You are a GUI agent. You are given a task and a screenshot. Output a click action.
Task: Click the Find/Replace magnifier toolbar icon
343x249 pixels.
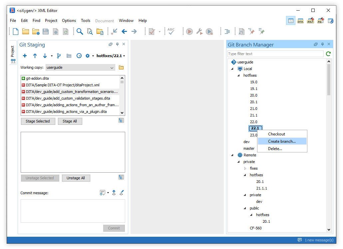80,32
